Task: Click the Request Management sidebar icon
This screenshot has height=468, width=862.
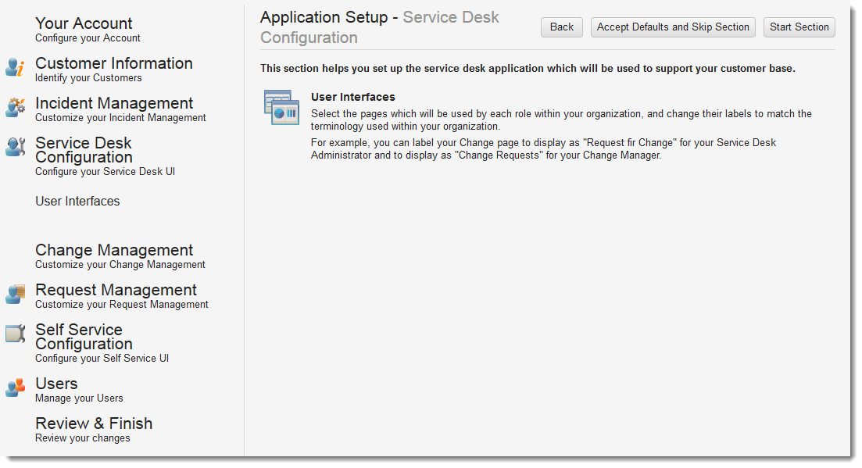Action: 15,295
